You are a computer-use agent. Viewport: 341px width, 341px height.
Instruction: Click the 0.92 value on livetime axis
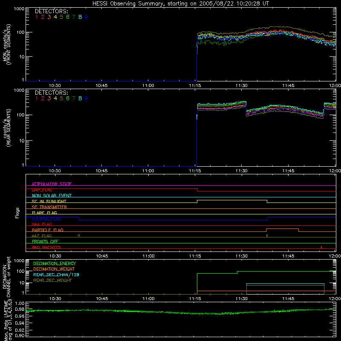tap(20, 329)
